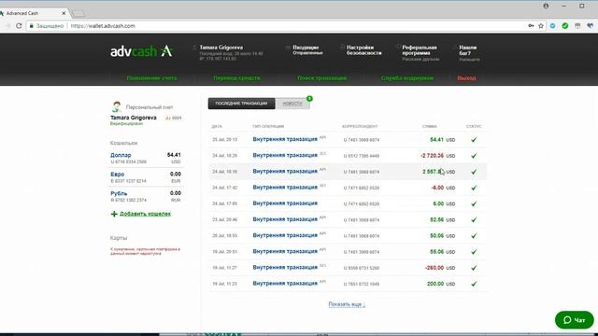Open Пополнение счета menu item
This screenshot has height=336, width=598.
coord(151,78)
